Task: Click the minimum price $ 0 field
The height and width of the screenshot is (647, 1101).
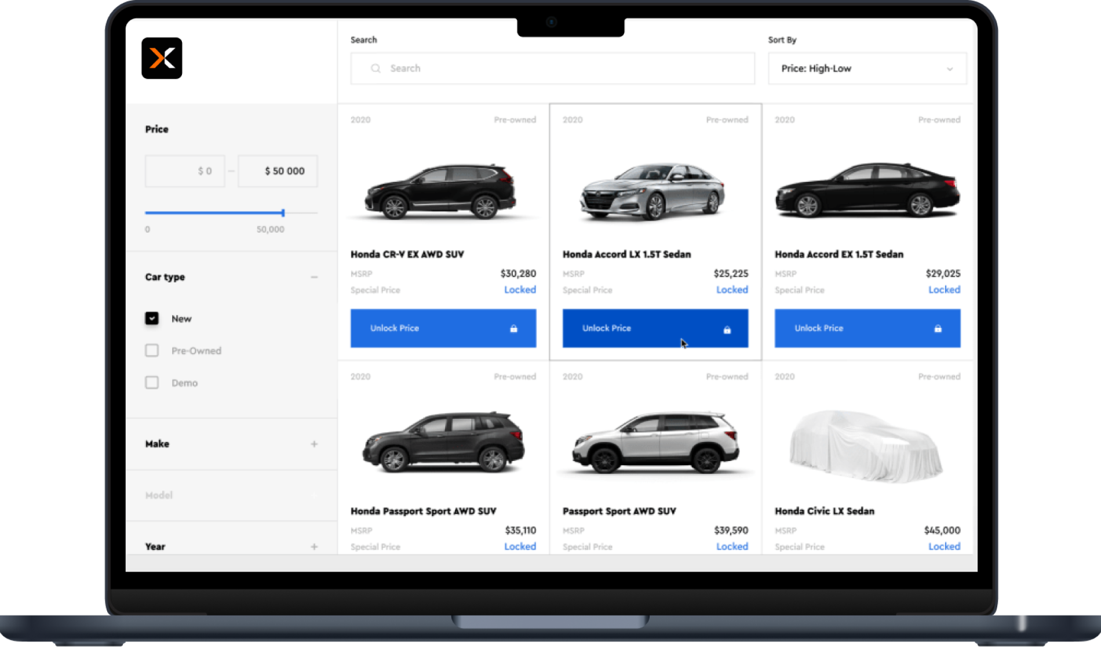Action: 185,171
